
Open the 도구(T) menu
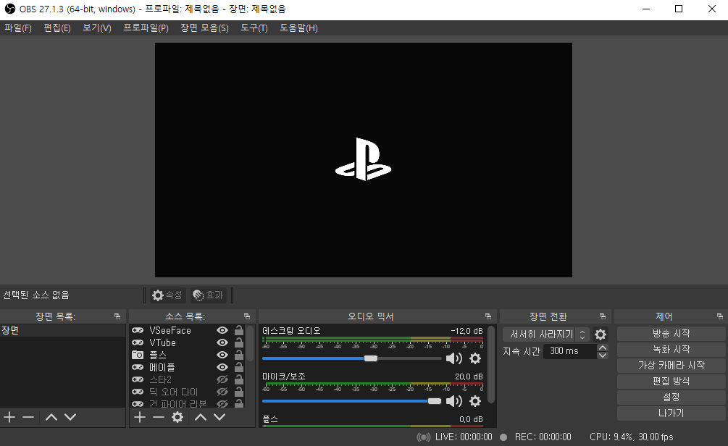[254, 28]
